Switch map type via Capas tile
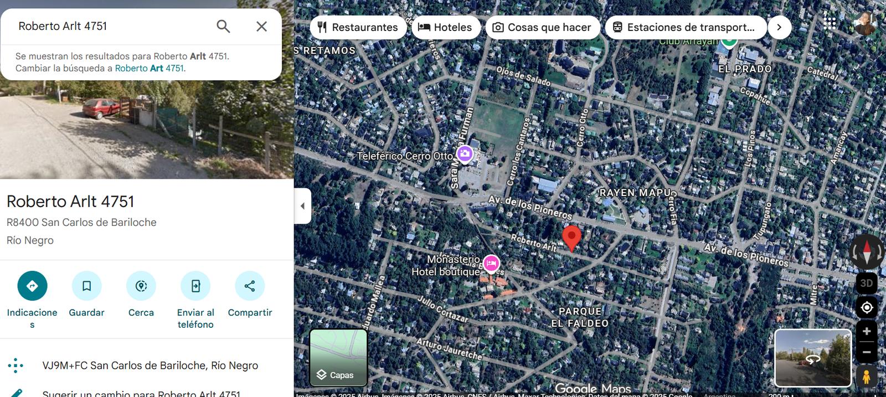 coord(338,358)
